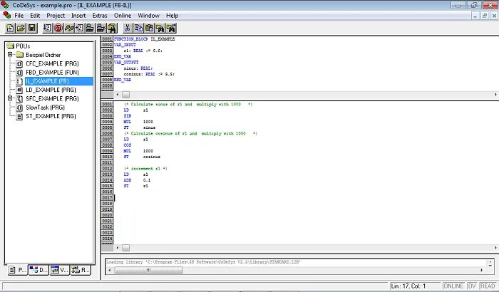Click the Logout toolbar icon
Screen dimensions: 499x292
101,28
